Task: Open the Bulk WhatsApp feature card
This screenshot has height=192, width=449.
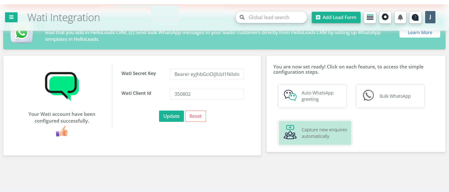Action: click(390, 96)
